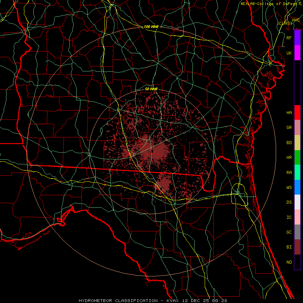Click the "RF" legend label
This screenshot has width=303, height=303.
(289, 38)
